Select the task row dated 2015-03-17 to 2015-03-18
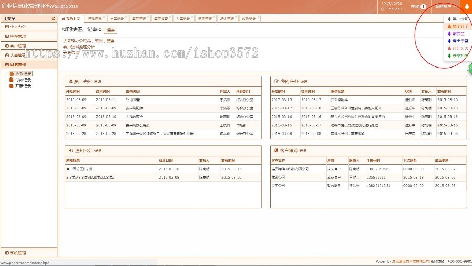The height and width of the screenshot is (266, 472). (369, 108)
